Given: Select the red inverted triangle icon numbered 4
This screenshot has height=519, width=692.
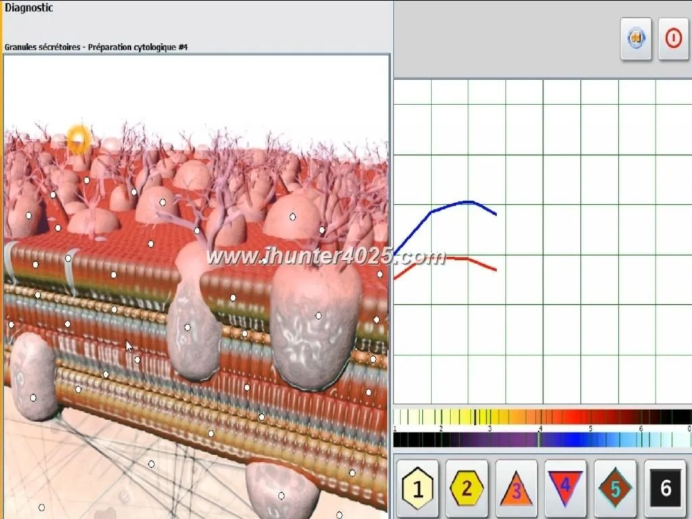Looking at the screenshot, I should coord(566,489).
